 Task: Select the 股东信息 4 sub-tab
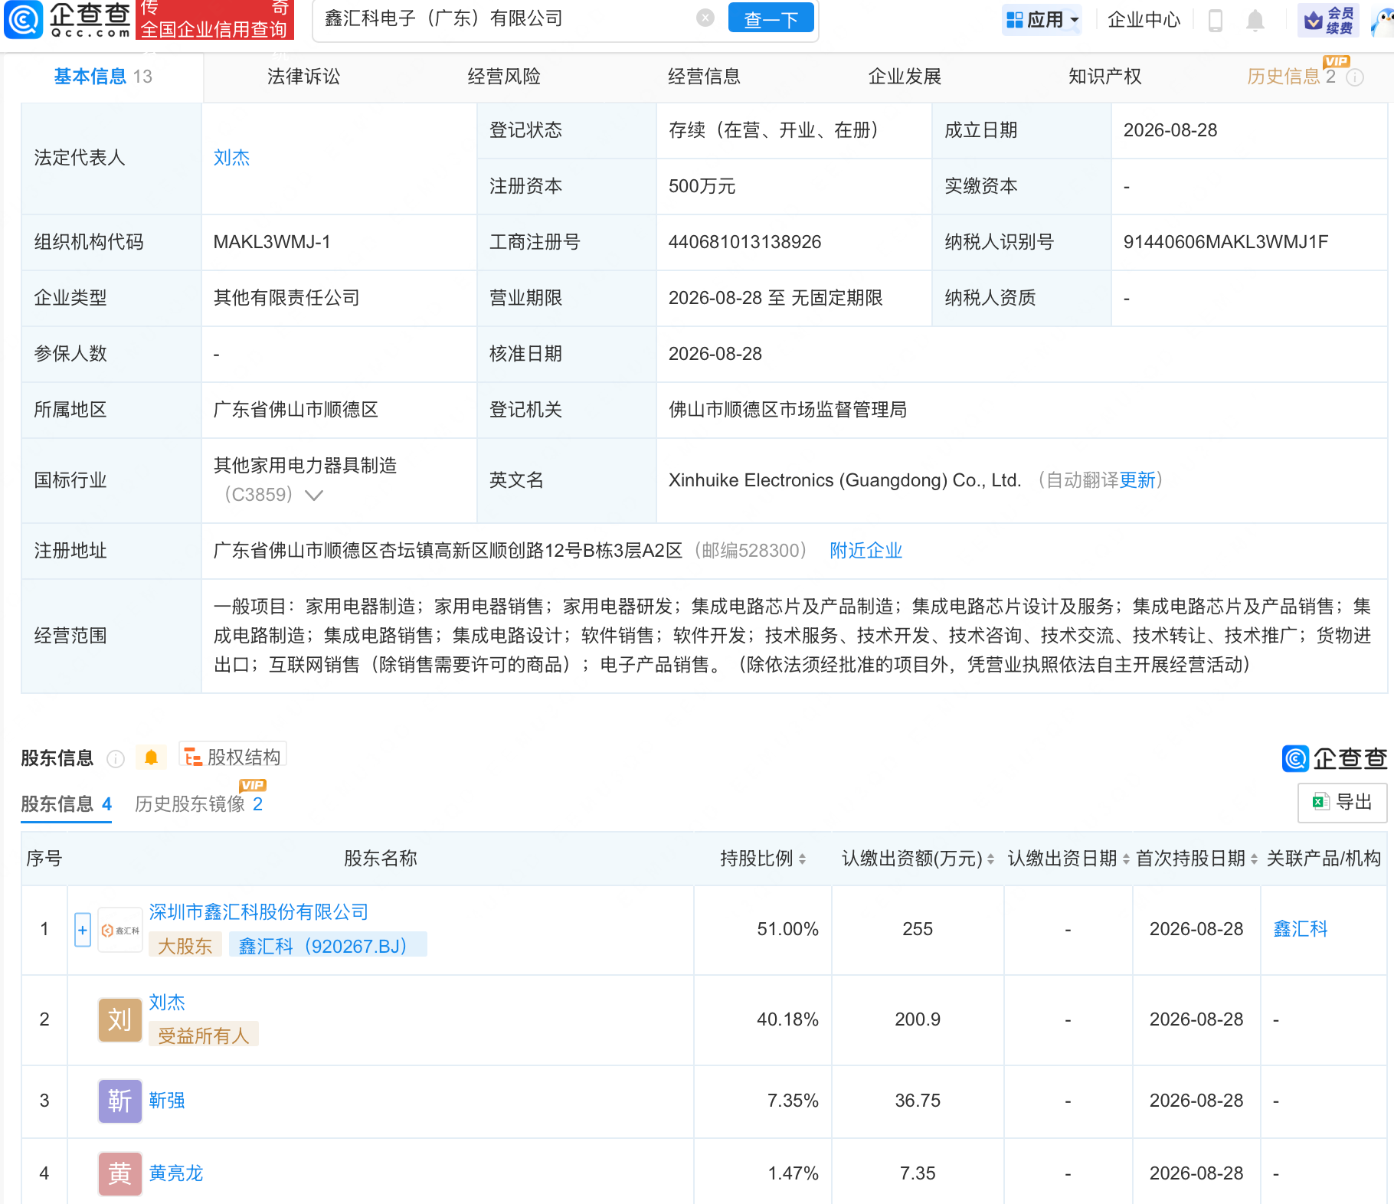[67, 804]
